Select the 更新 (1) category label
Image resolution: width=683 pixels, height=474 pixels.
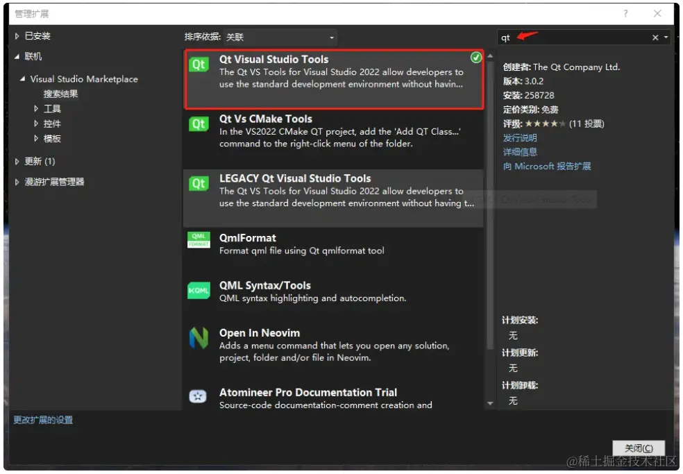click(40, 162)
